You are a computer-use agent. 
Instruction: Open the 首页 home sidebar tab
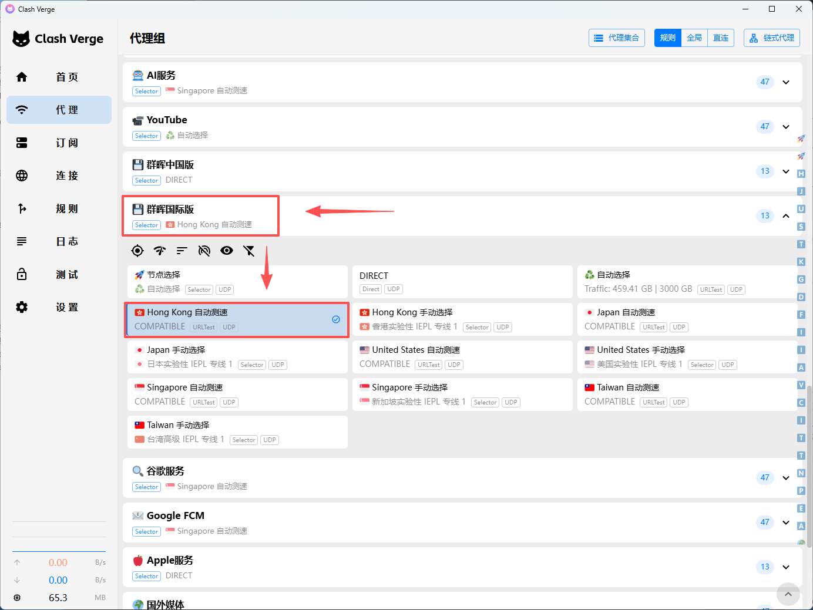pos(59,77)
